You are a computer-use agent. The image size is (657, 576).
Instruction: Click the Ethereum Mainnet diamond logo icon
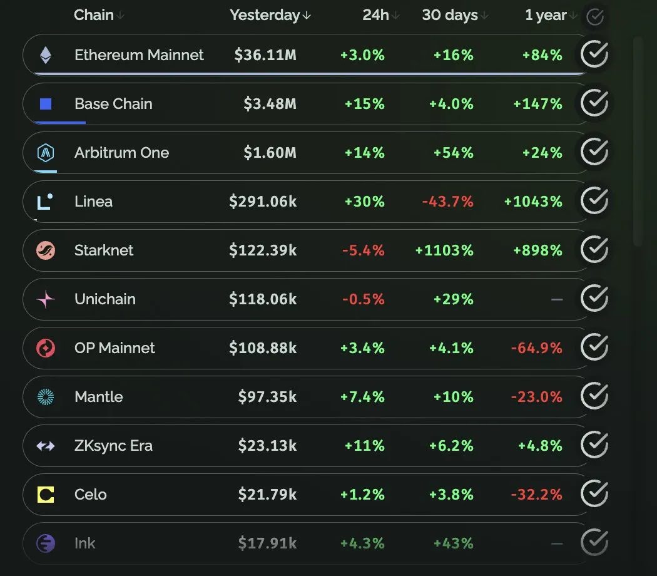point(46,55)
